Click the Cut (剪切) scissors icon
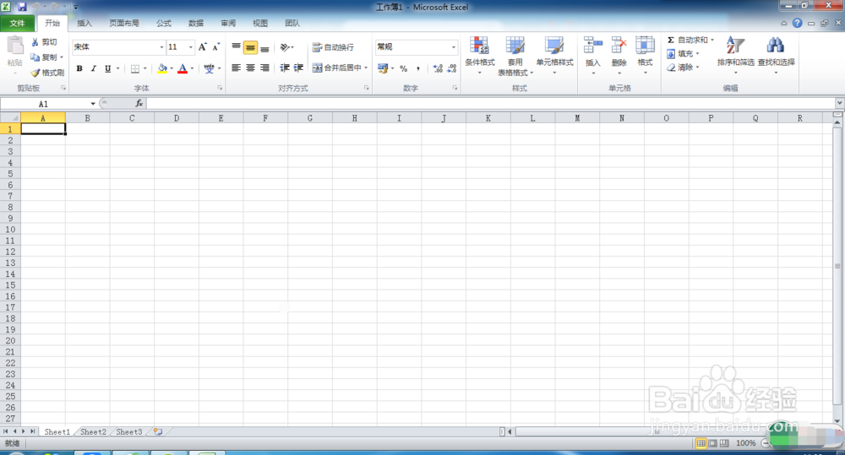 35,42
